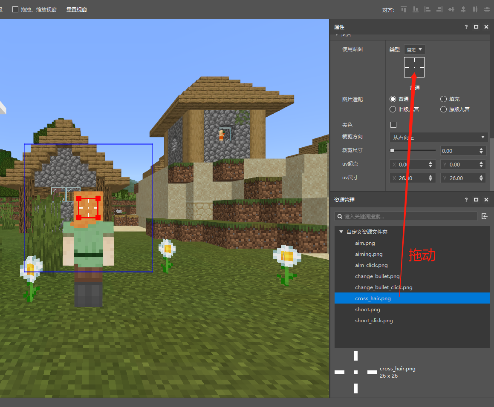494x407 pixels.
Task: Select shoot.png in resource list
Action: pos(412,310)
